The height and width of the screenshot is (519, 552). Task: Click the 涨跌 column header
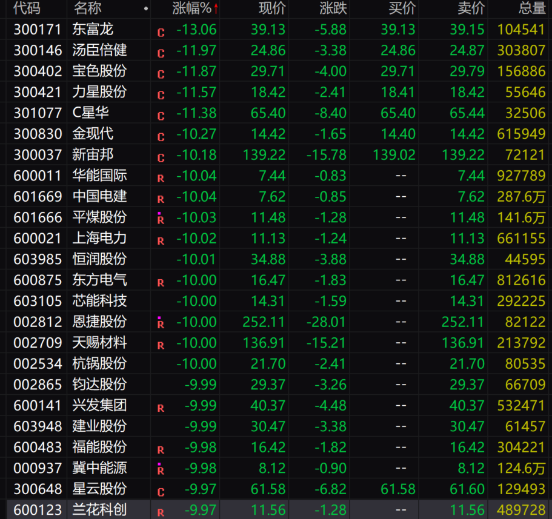pyautogui.click(x=333, y=8)
